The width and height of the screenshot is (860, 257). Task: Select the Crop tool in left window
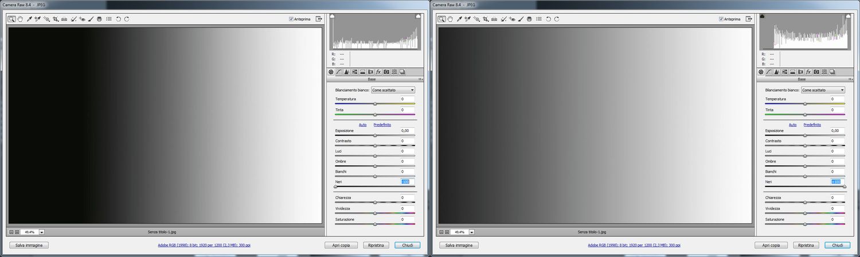56,19
